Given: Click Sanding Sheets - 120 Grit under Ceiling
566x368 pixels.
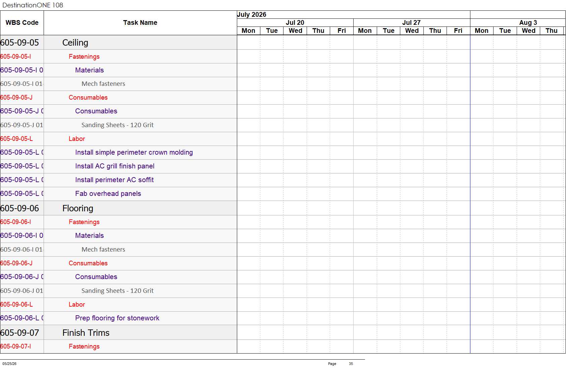Looking at the screenshot, I should tap(117, 125).
